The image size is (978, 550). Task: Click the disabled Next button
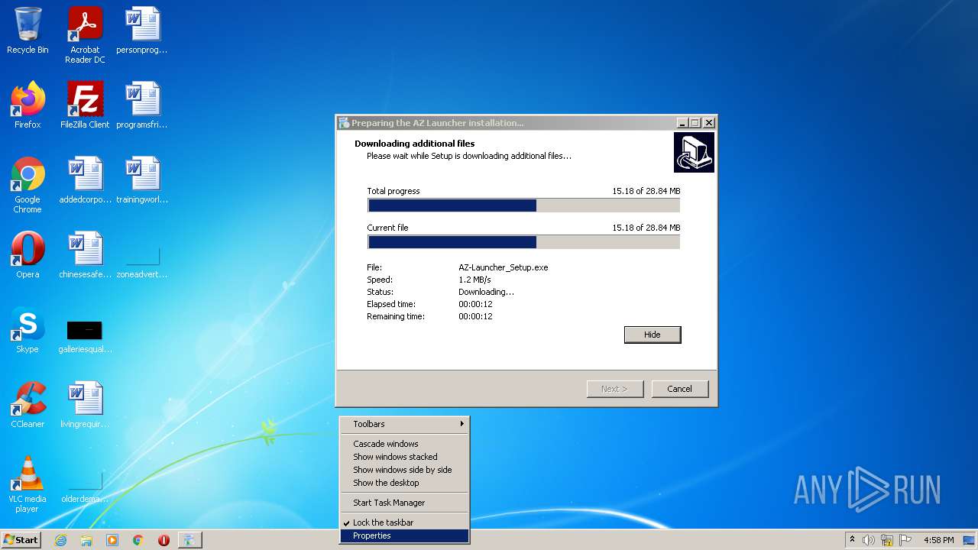tap(615, 389)
